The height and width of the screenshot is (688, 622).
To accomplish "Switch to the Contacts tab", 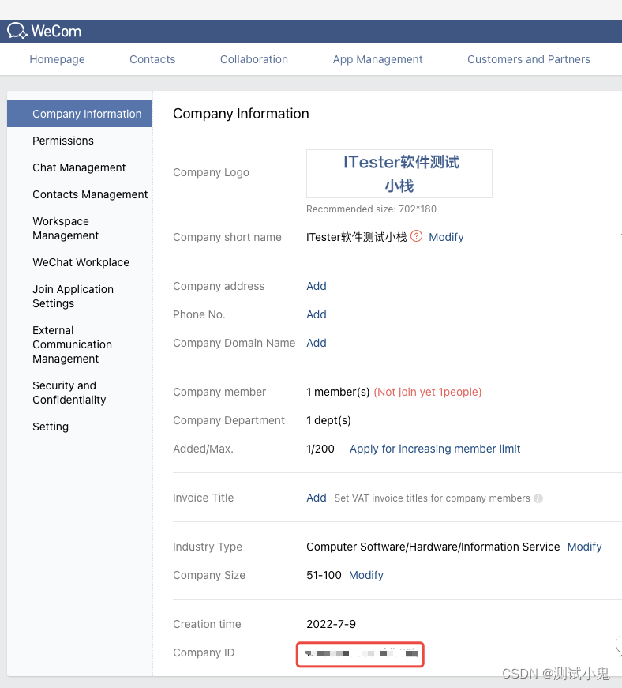I will tap(152, 59).
